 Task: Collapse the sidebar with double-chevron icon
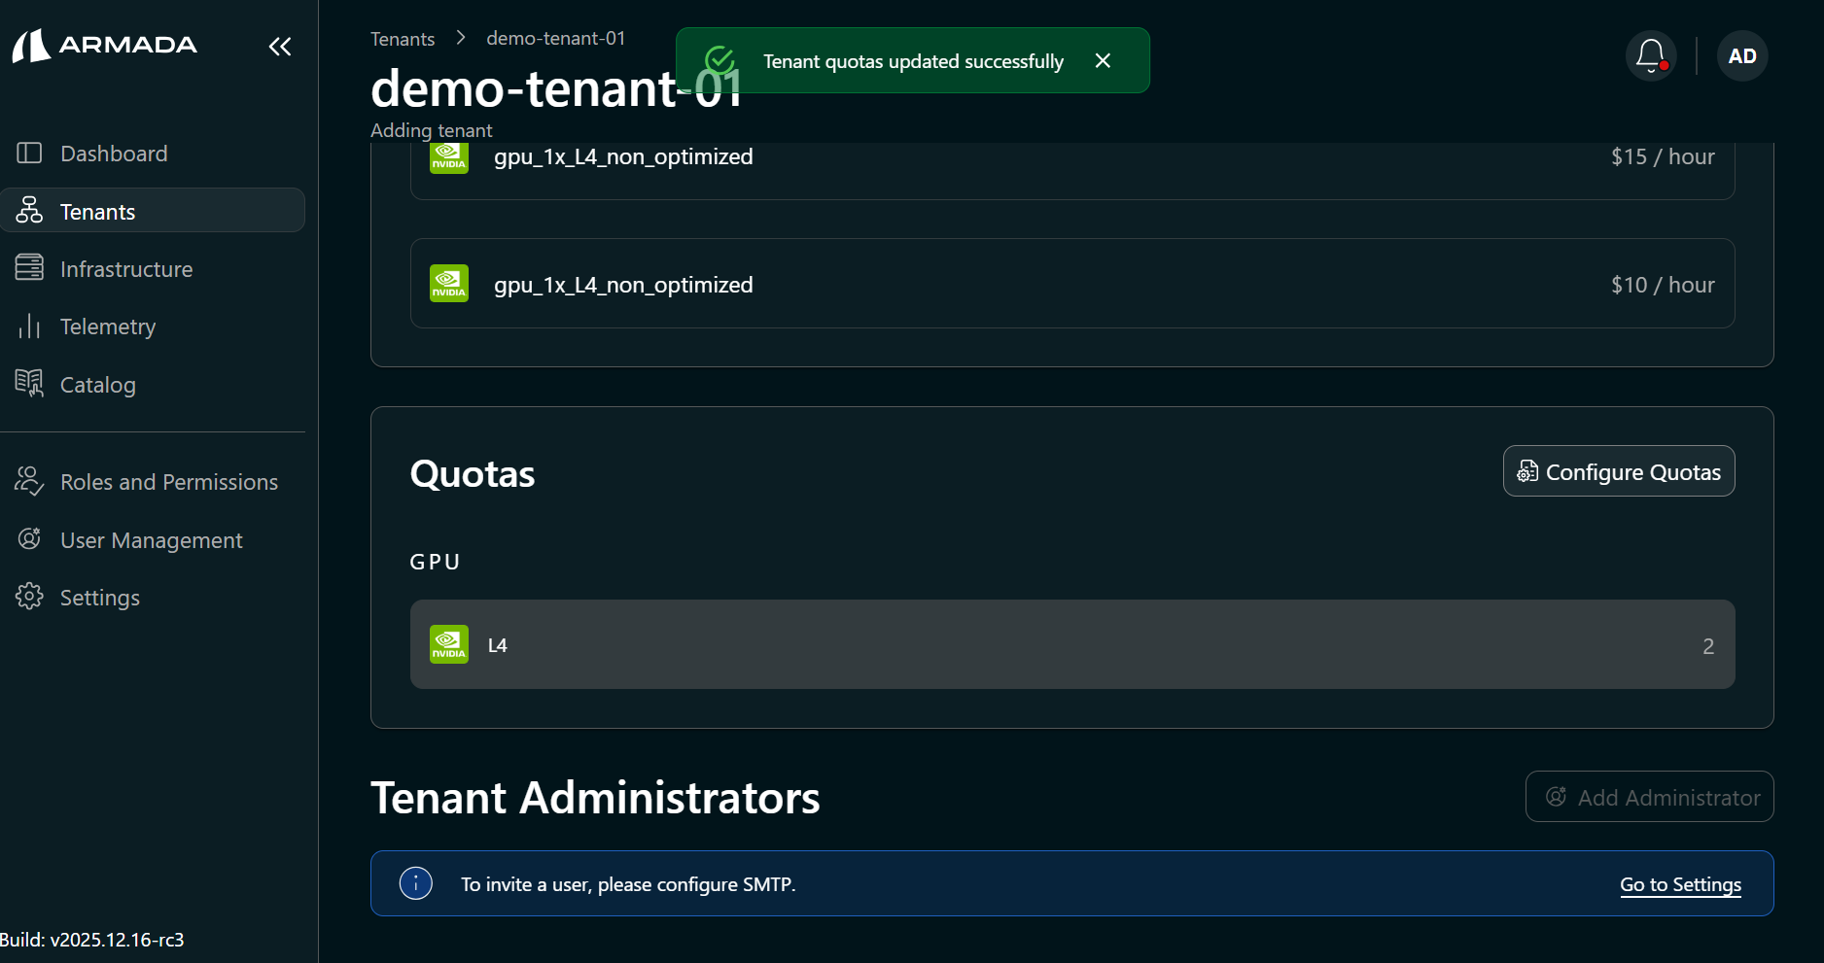[280, 47]
